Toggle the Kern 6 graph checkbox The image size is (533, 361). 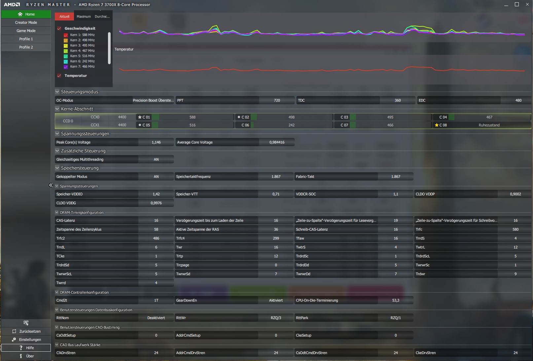coord(66,61)
